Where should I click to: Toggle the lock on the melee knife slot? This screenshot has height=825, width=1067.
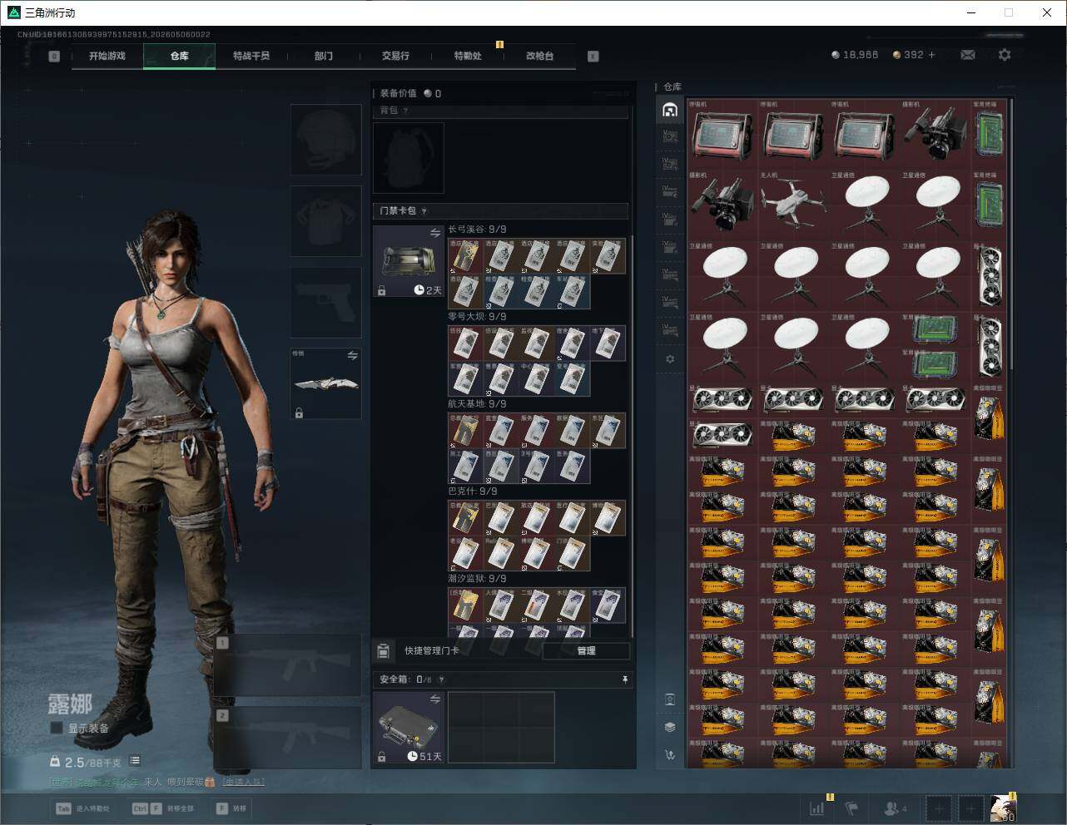[299, 412]
